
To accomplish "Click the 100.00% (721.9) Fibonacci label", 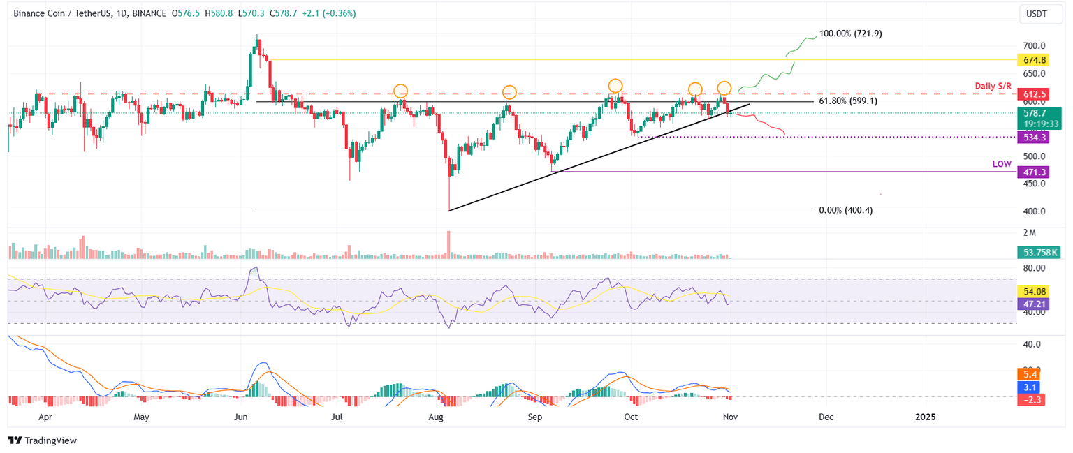I will [x=850, y=33].
